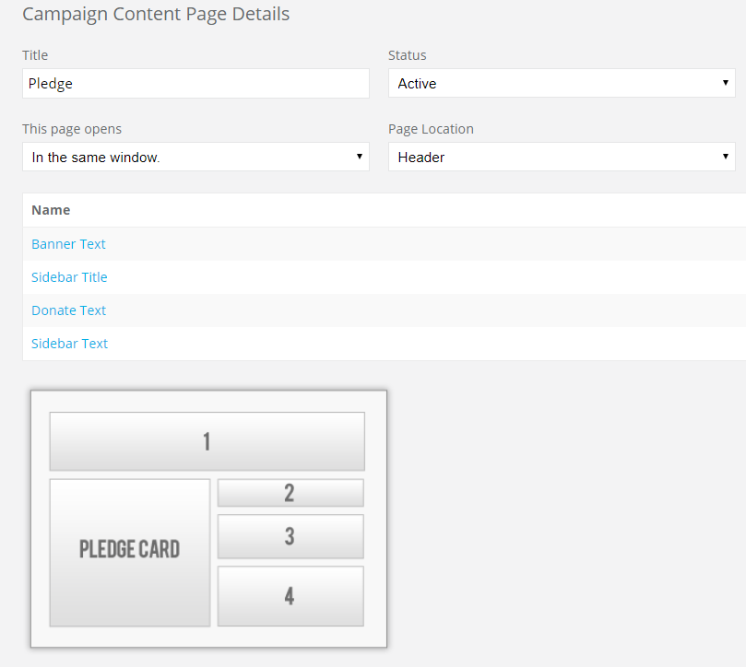Click the Status dropdown arrow
746x667 pixels.
tap(725, 83)
